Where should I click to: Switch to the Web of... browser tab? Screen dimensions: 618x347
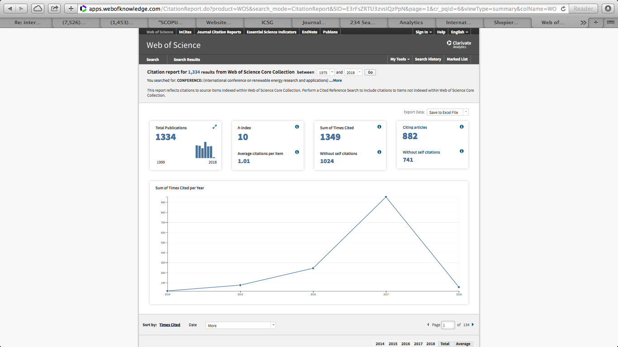[x=553, y=23]
